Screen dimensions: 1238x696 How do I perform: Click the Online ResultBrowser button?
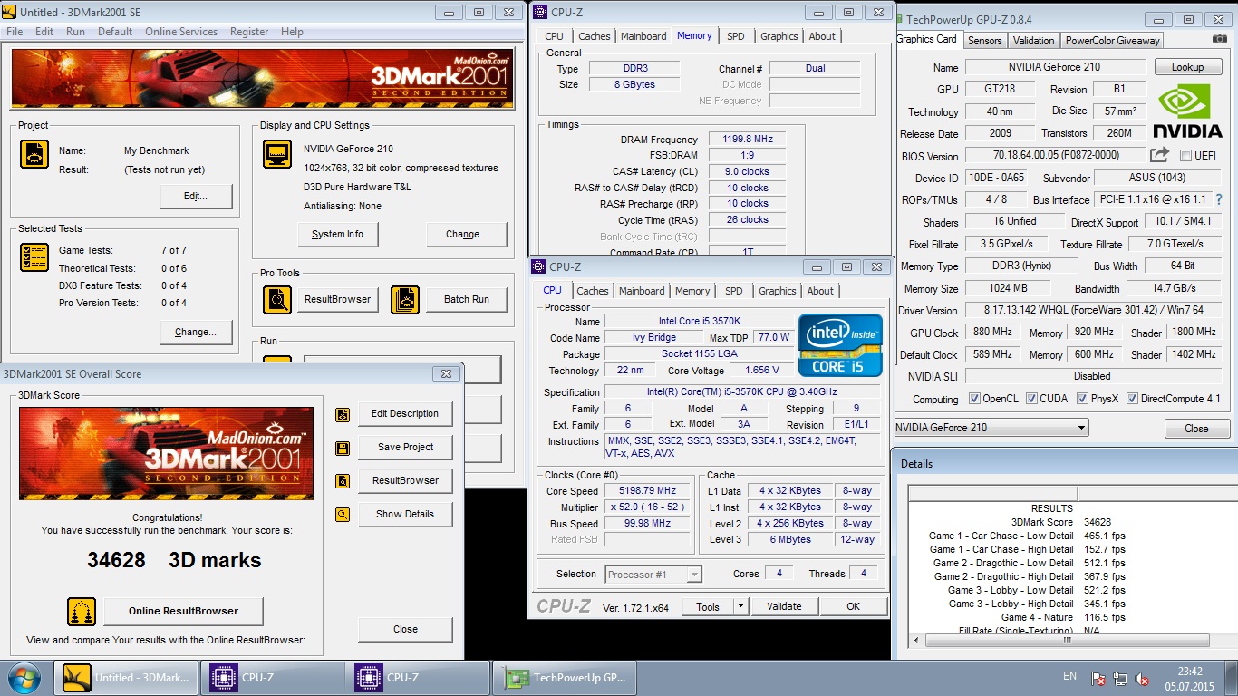click(x=183, y=611)
